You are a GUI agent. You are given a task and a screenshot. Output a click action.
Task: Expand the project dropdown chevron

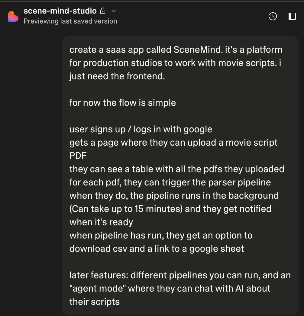[x=114, y=11]
